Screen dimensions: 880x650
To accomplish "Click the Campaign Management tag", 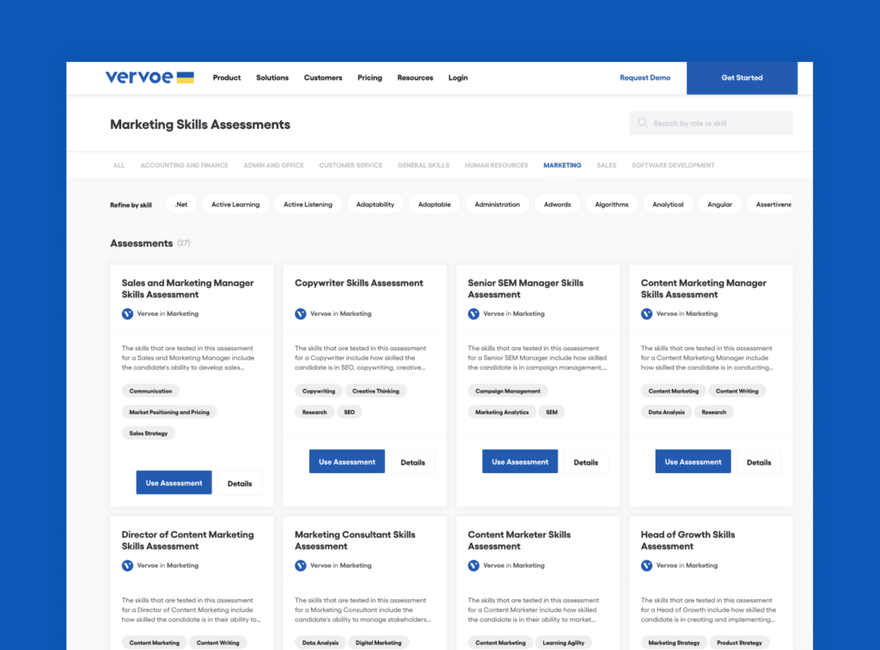I will [507, 391].
